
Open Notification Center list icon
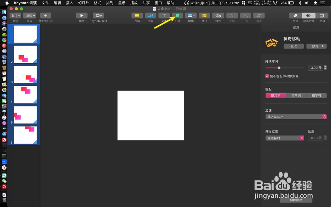(x=322, y=3)
